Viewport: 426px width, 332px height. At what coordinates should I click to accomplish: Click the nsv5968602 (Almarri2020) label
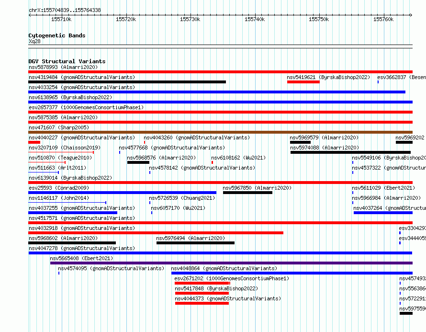[63, 238]
